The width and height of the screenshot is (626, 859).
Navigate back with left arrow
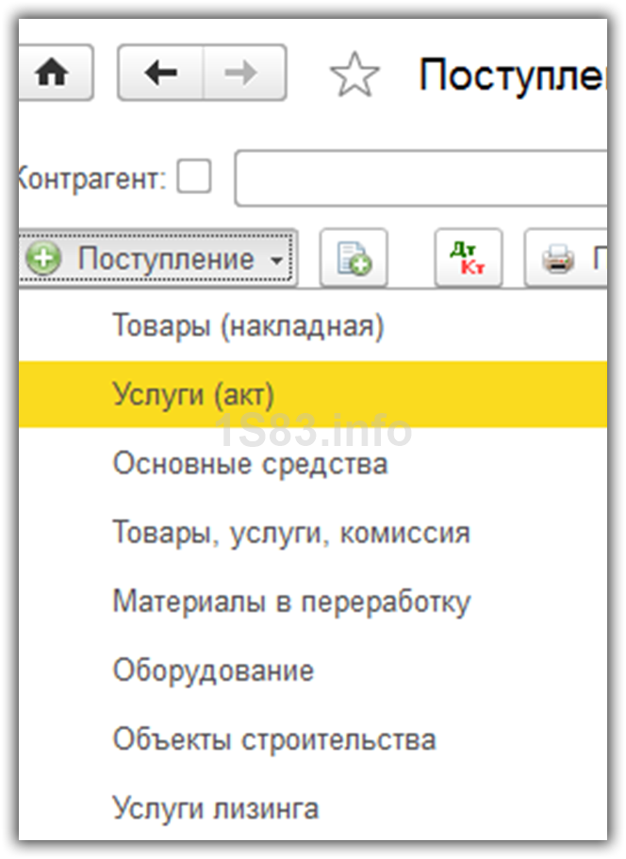coord(160,73)
